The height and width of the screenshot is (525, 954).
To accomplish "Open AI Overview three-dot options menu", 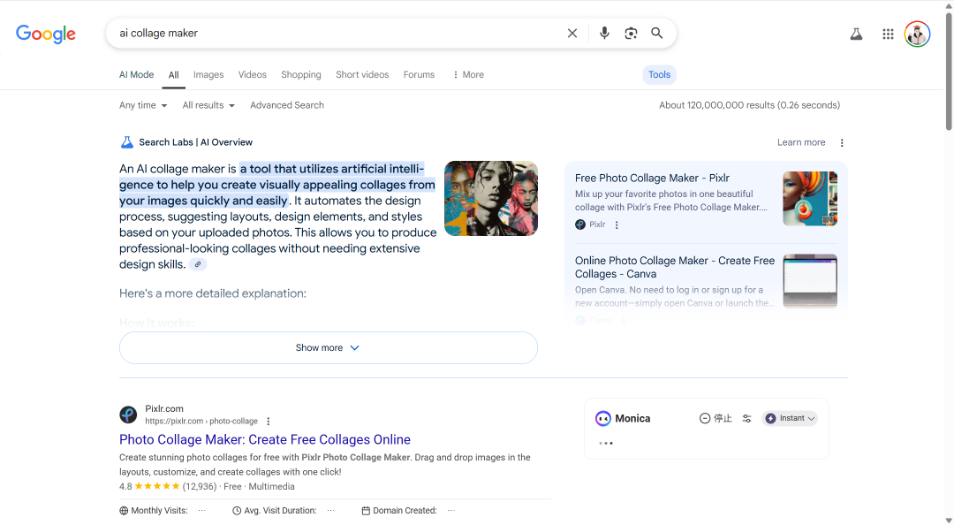I will tap(842, 142).
